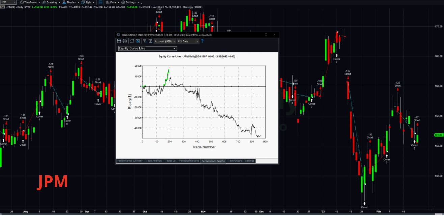This screenshot has height=216, width=444.
Task: Switch to the Trade Graphs tab
Action: (x=235, y=161)
